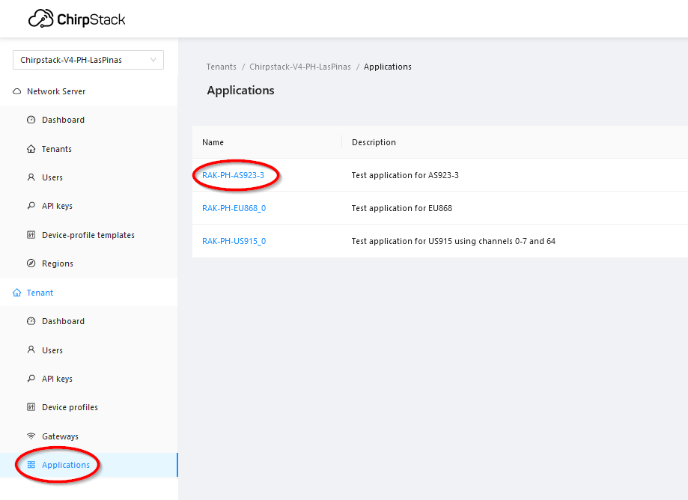Click the Regions compass icon
The image size is (688, 500).
click(x=31, y=263)
